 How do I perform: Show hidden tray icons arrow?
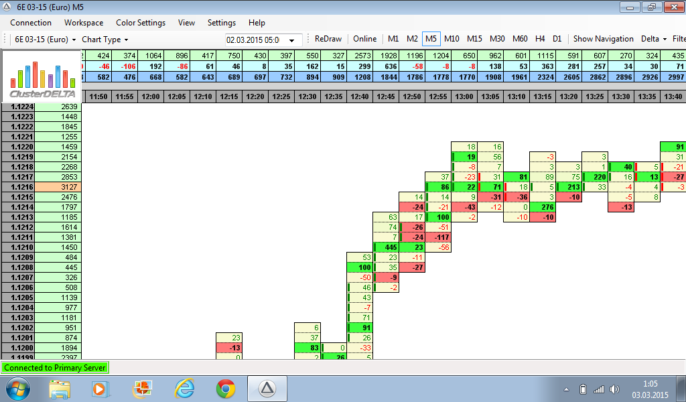pyautogui.click(x=566, y=389)
